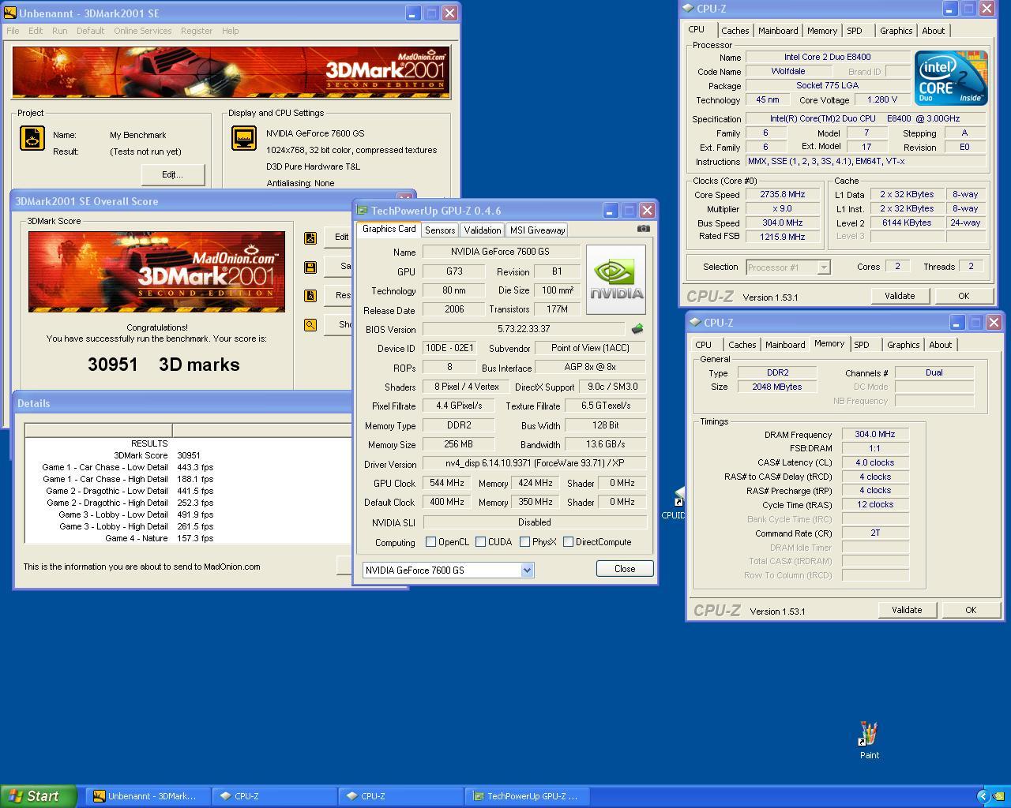Open the Processor #1 selection dropdown in CPU-Z
1011x808 pixels.
pyautogui.click(x=824, y=267)
